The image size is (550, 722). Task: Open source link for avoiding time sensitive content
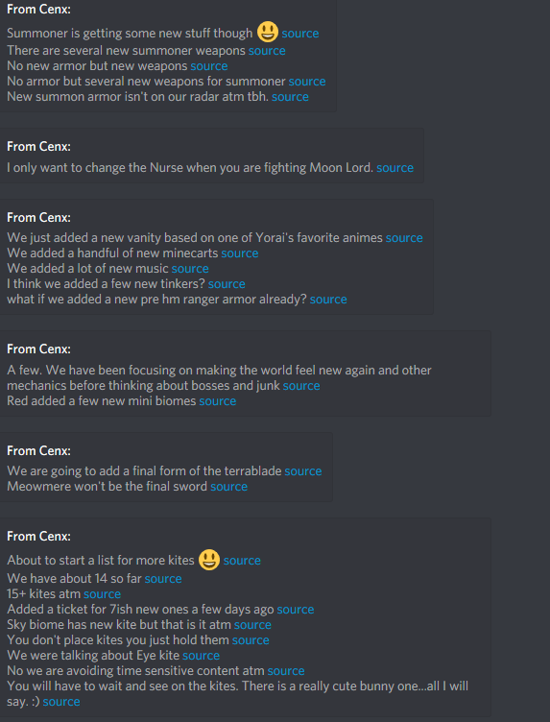tap(286, 671)
